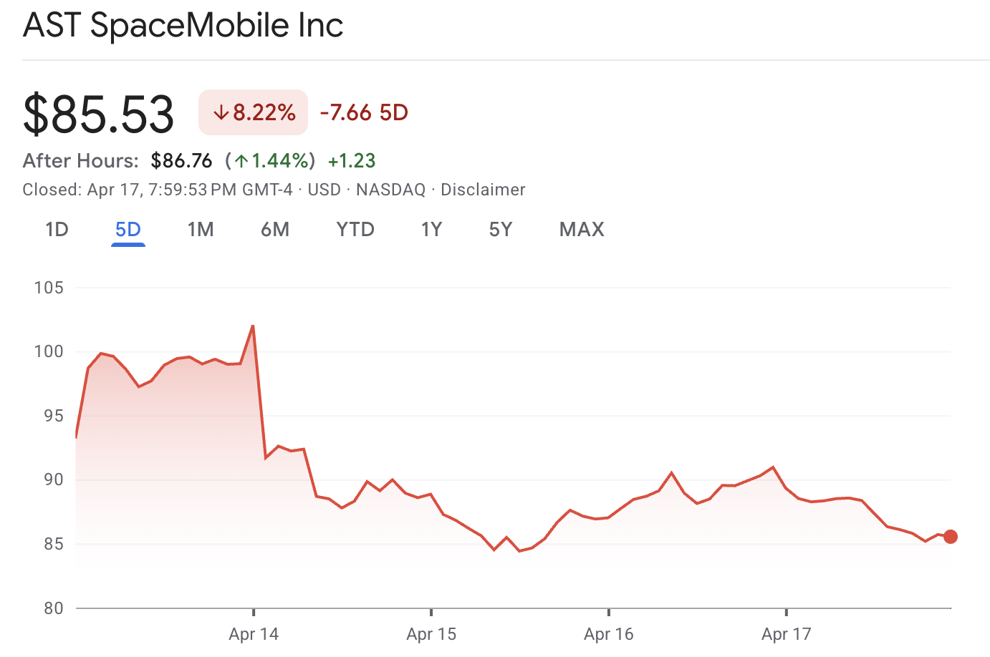Switch to the 1M chart range
This screenshot has height=657, width=990.
click(x=201, y=230)
